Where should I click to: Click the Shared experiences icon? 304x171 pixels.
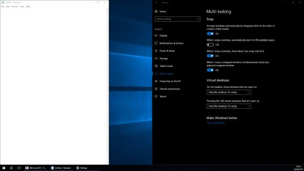point(156,89)
